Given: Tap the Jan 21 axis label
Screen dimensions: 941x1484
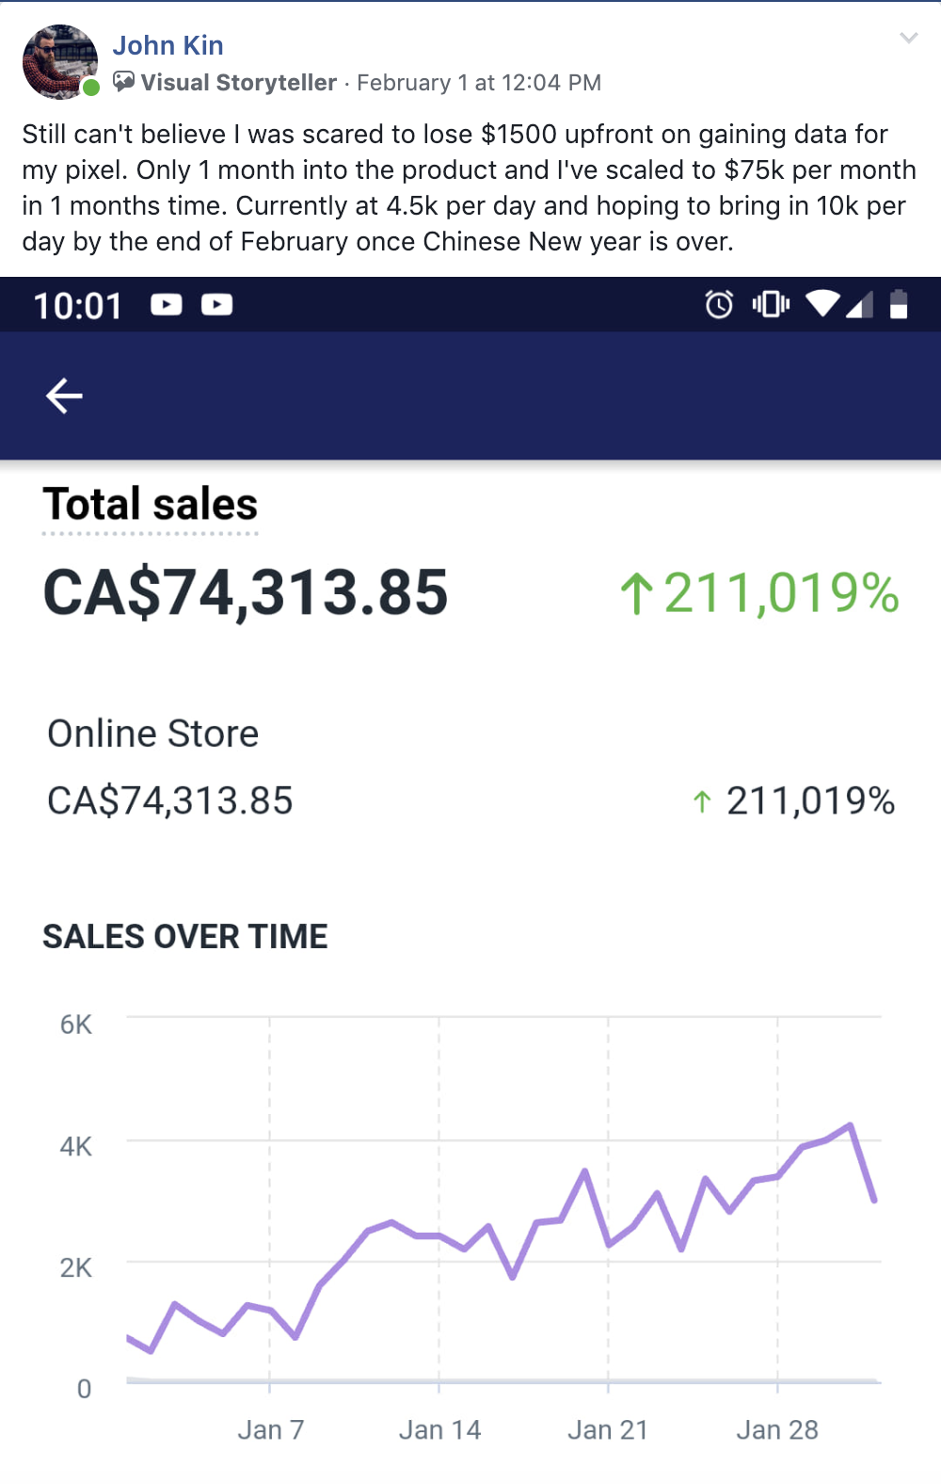Looking at the screenshot, I should tap(608, 1429).
